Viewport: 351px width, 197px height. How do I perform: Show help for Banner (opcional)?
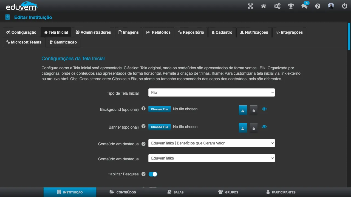(x=143, y=126)
